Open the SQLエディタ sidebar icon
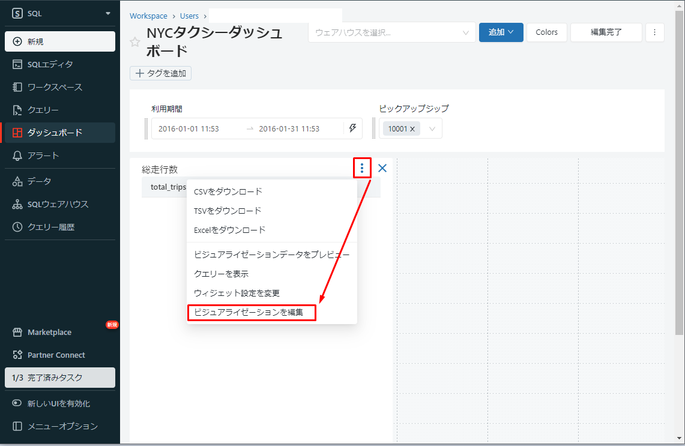 (17, 64)
